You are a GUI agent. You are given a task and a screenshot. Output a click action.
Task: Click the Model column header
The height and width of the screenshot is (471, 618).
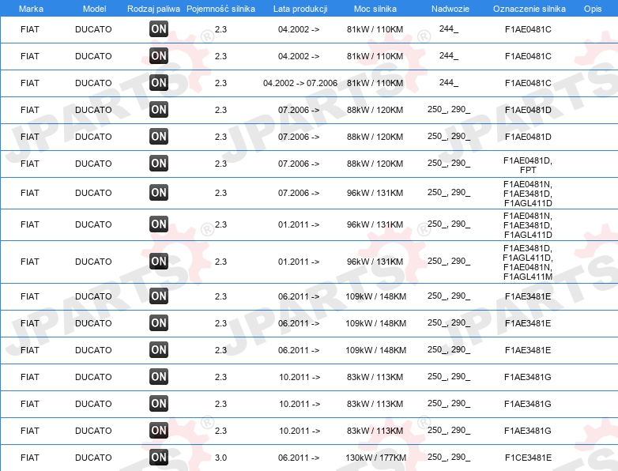94,9
